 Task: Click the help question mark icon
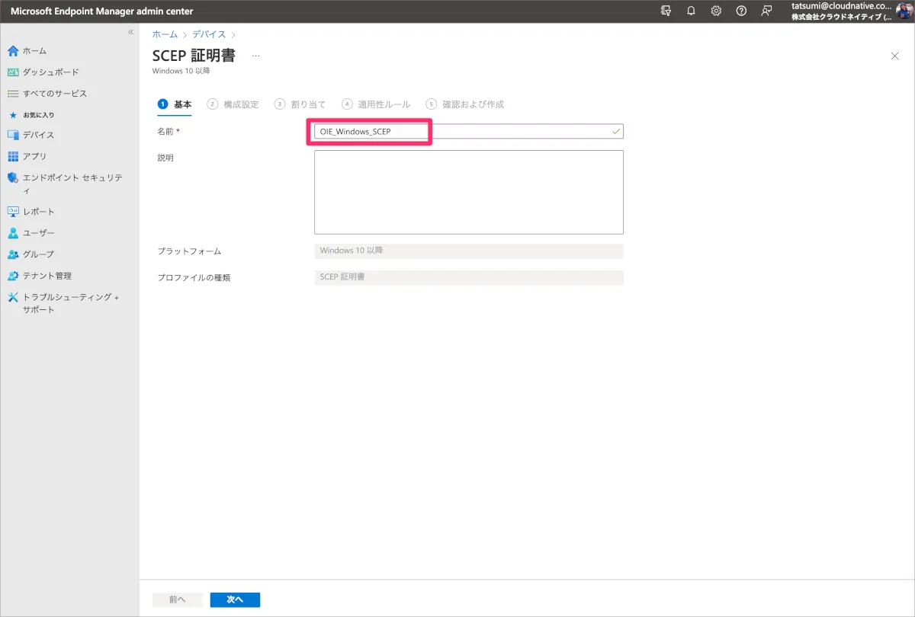point(741,11)
